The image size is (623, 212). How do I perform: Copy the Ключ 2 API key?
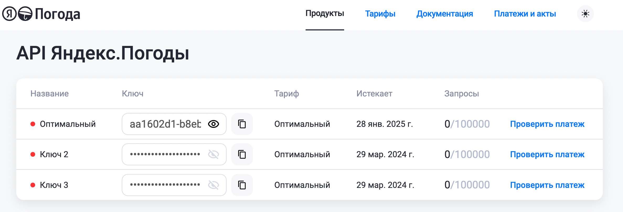point(242,154)
